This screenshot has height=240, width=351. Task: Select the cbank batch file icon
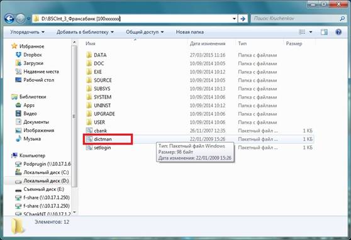[x=89, y=131]
